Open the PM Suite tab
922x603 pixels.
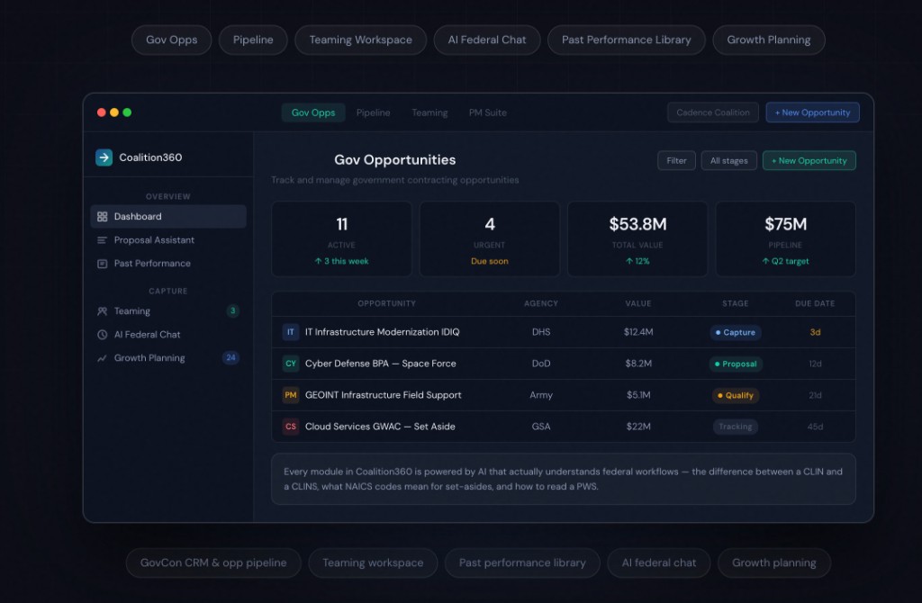[487, 112]
